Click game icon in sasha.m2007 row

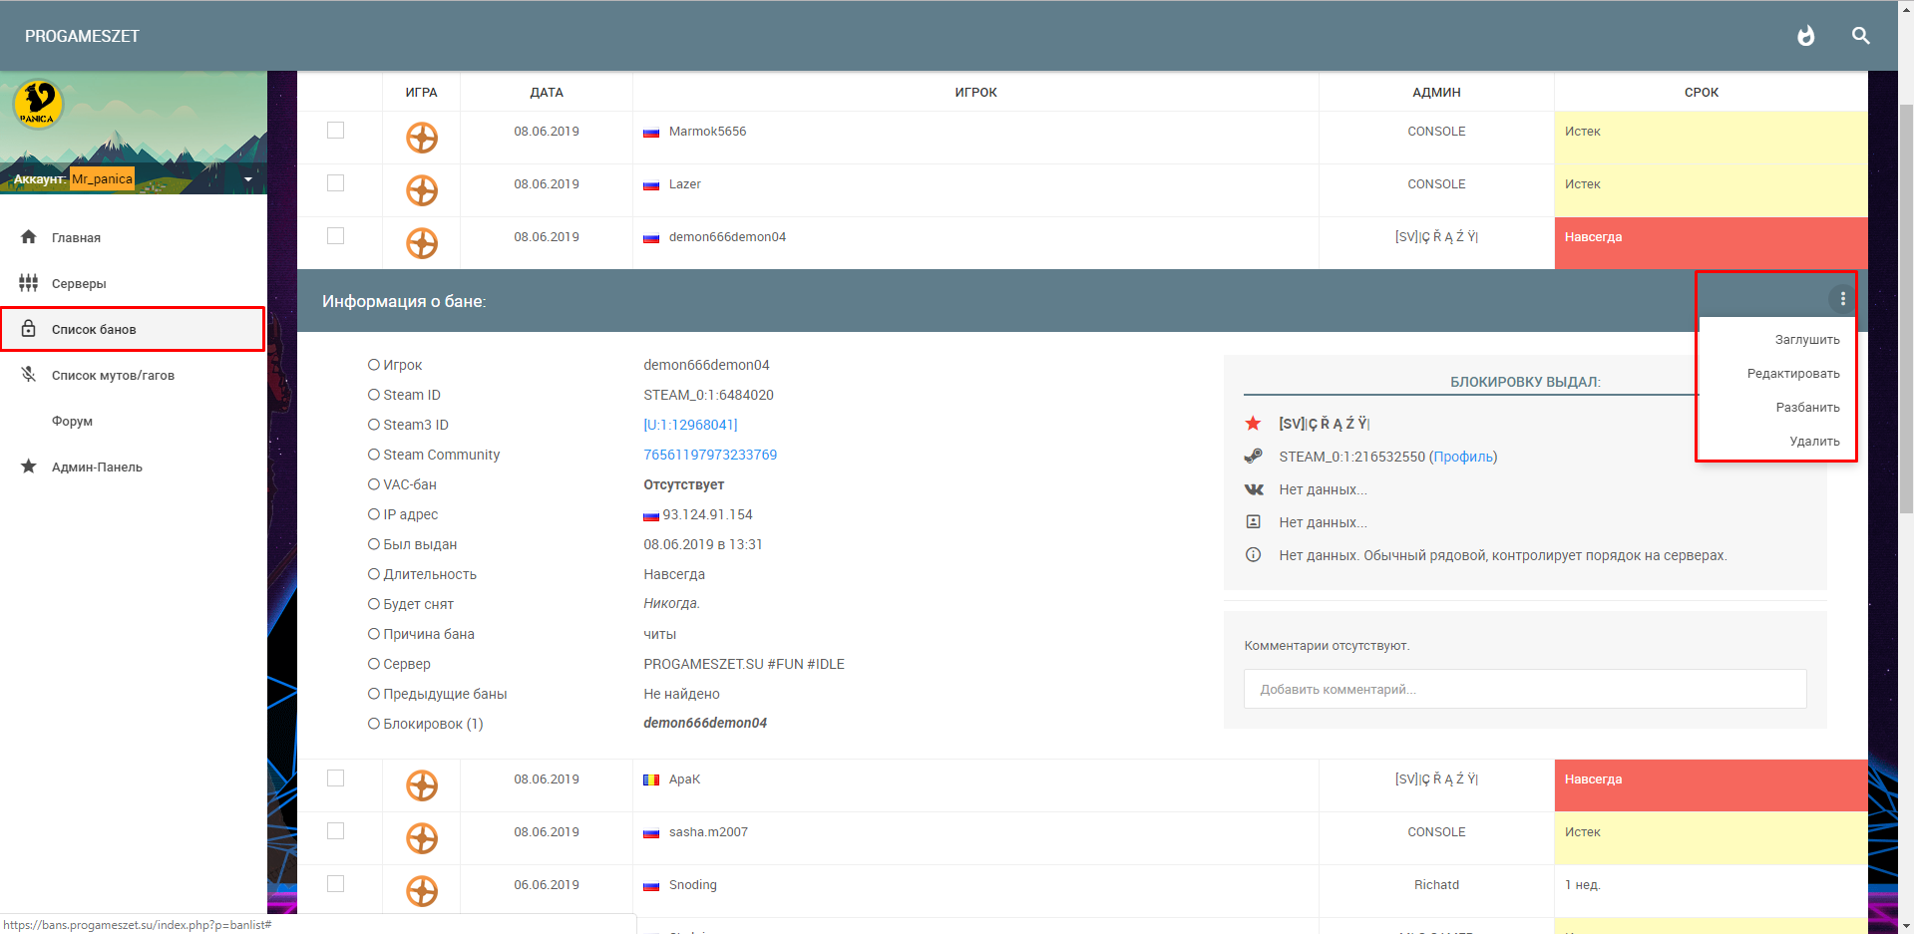coord(422,838)
